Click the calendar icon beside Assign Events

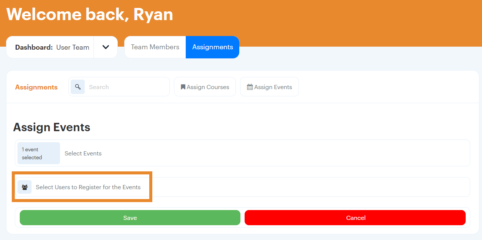(250, 87)
